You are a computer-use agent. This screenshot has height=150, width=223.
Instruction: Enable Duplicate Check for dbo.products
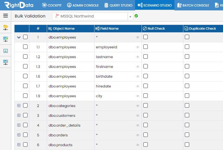[187, 145]
